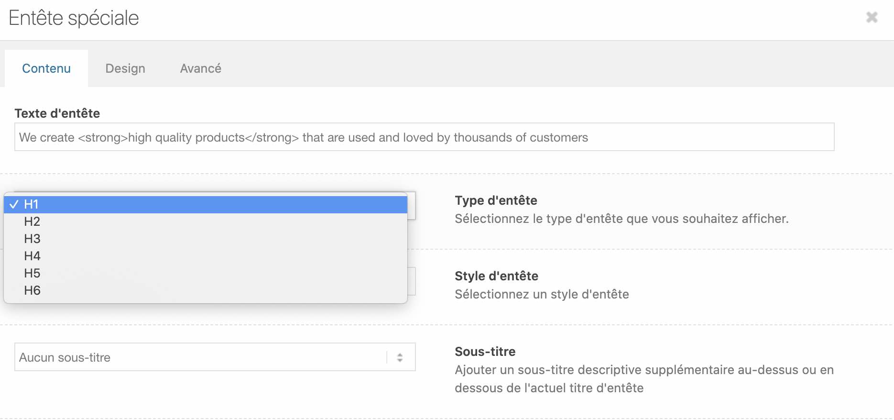Click the Texte d'entête input field
894x420 pixels.
click(424, 137)
